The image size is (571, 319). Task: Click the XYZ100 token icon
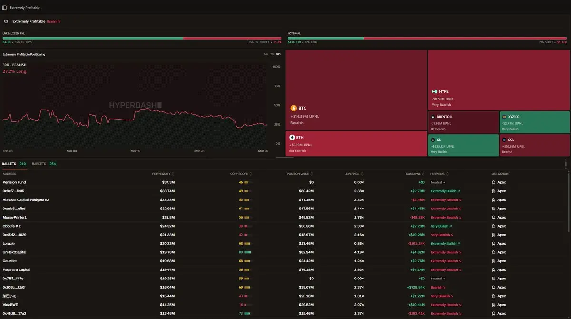click(504, 117)
